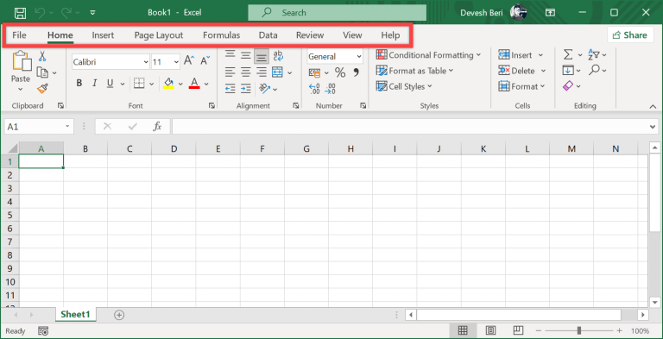Open the Help tab
663x339 pixels.
[390, 35]
